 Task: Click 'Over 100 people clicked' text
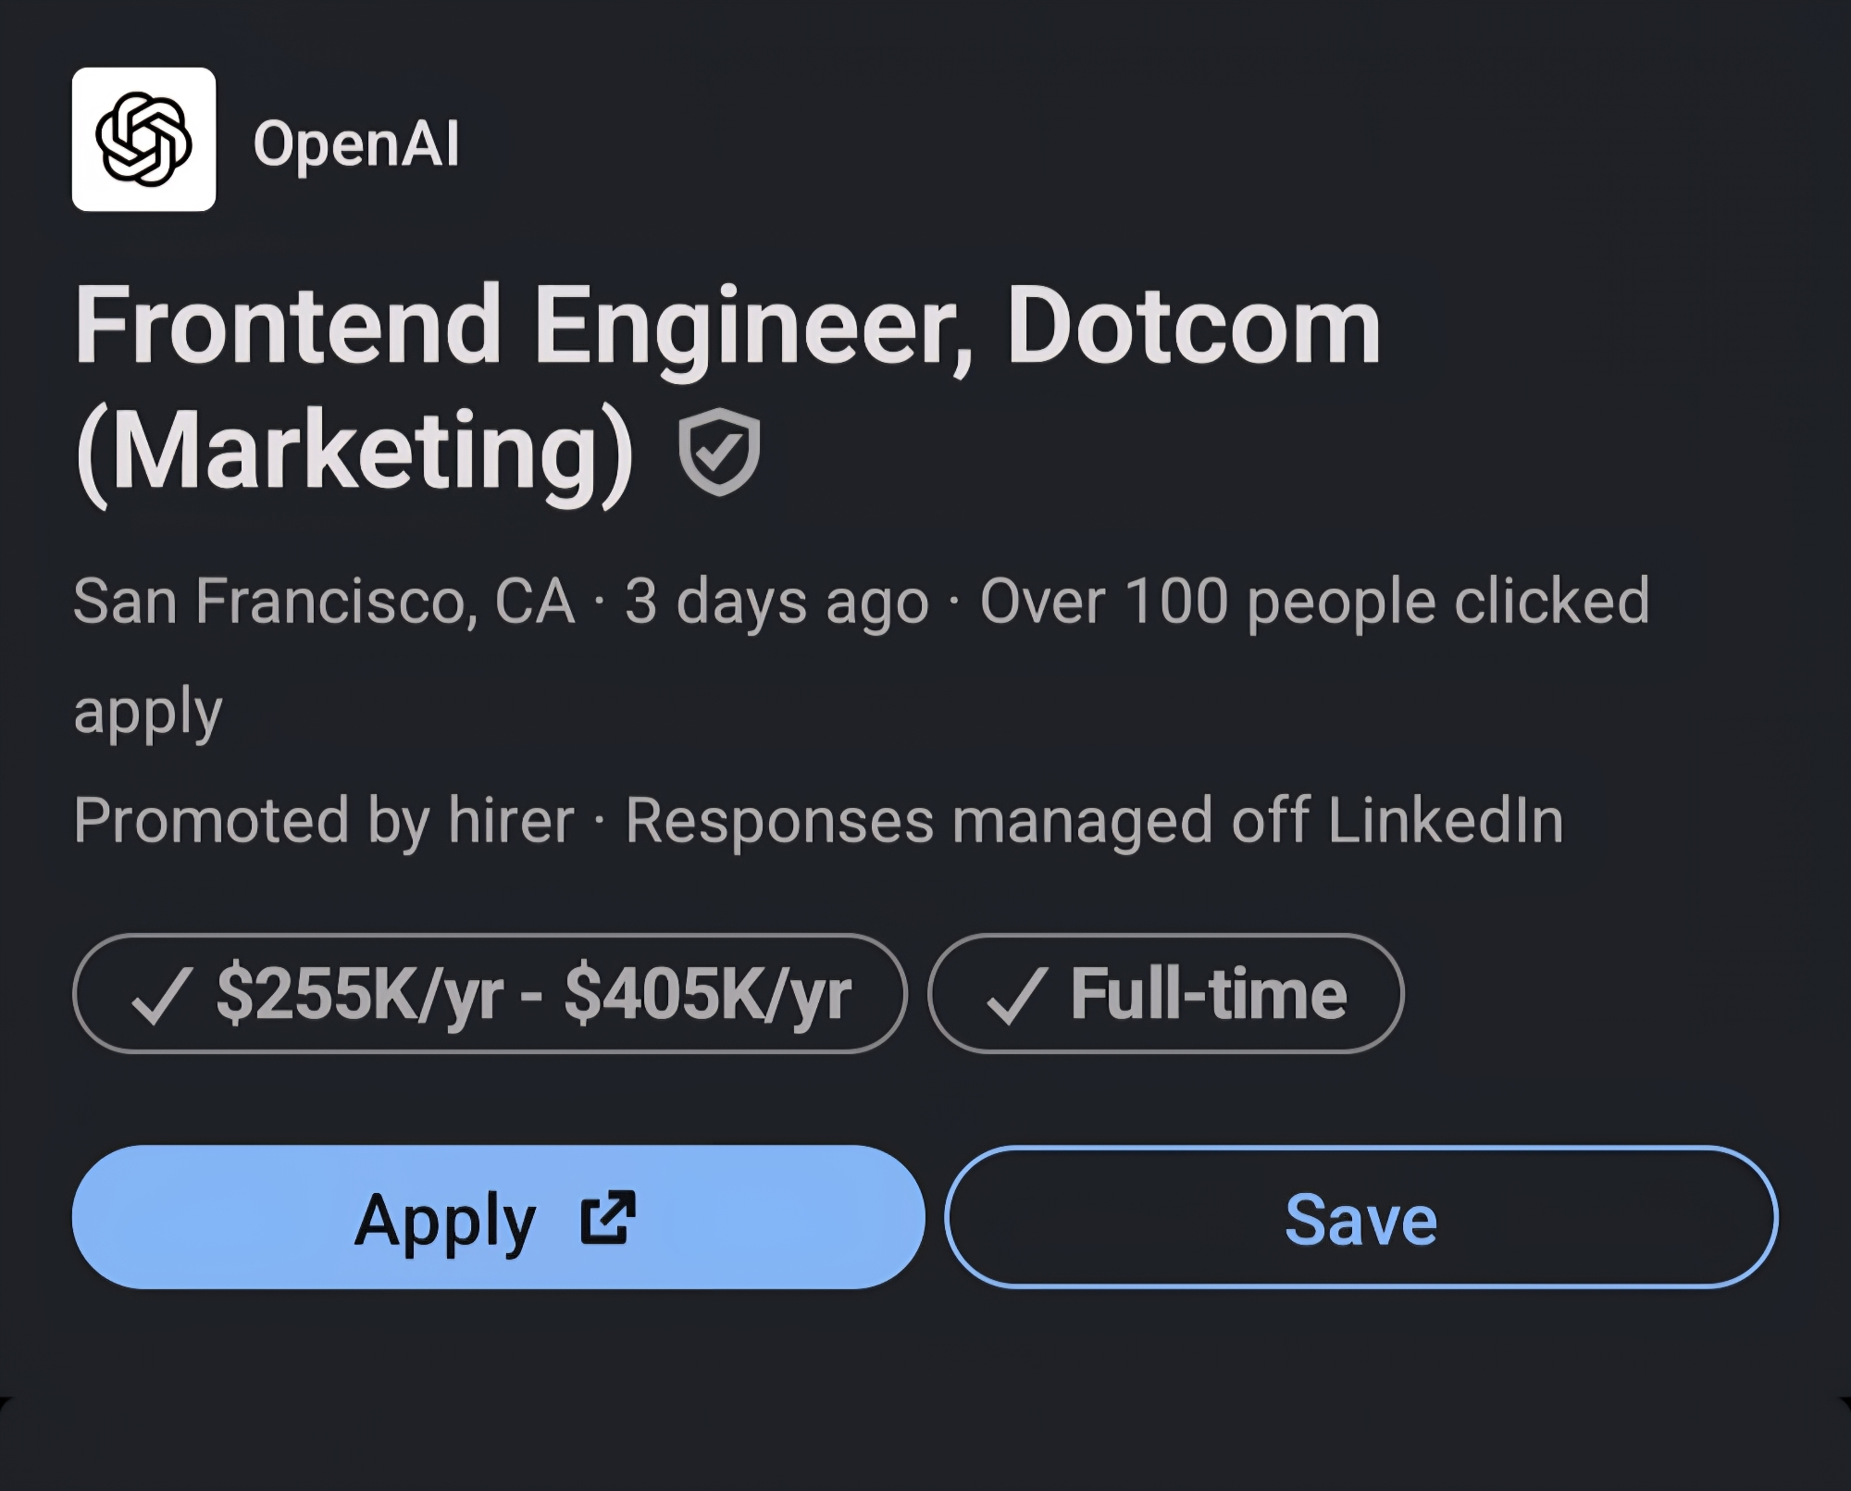pyautogui.click(x=1314, y=602)
